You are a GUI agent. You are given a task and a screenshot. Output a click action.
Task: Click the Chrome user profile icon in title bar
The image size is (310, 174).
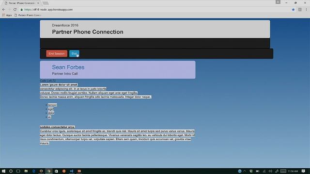click(x=278, y=2)
